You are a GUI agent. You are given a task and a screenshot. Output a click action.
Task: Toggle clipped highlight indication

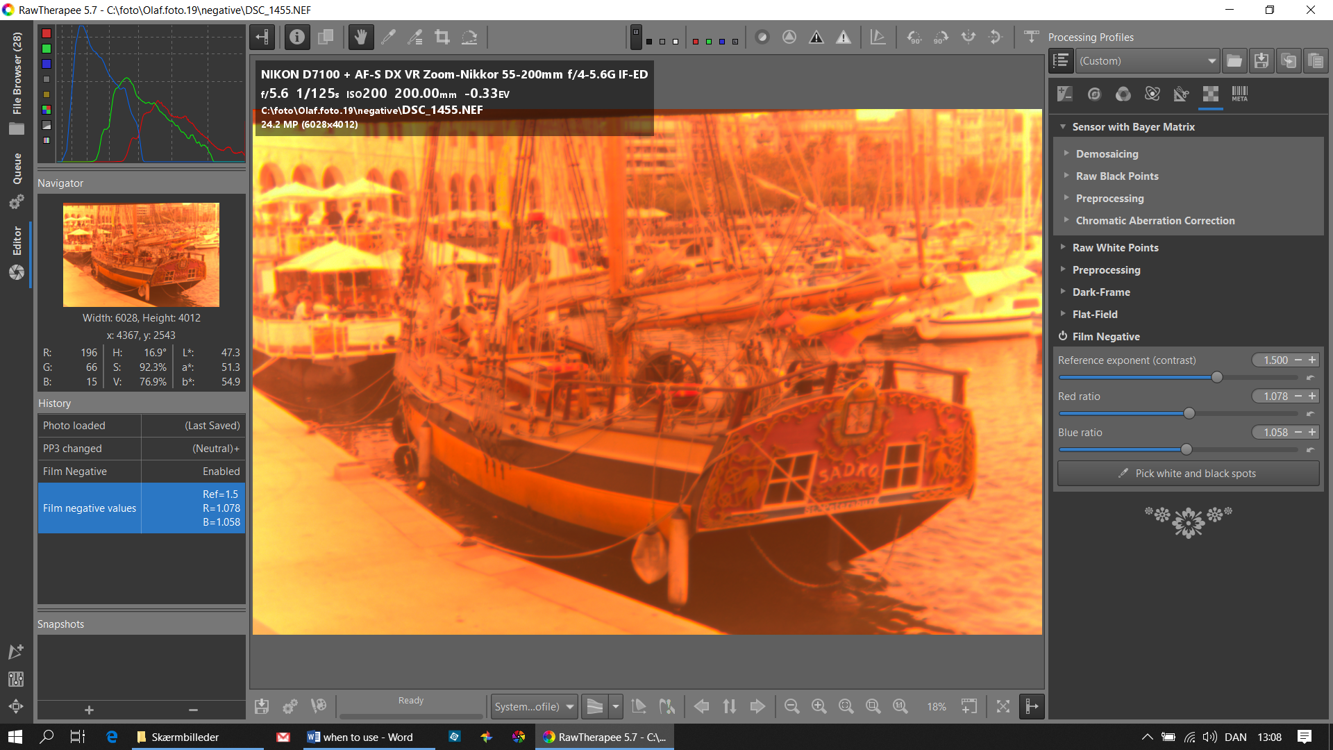[x=843, y=37]
